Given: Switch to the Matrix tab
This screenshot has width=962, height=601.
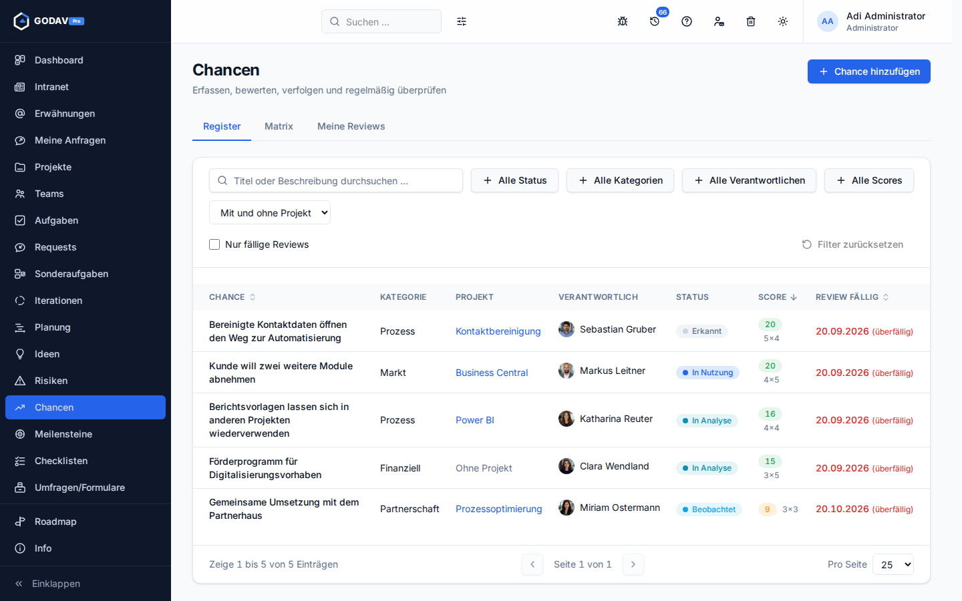Looking at the screenshot, I should click(x=279, y=126).
